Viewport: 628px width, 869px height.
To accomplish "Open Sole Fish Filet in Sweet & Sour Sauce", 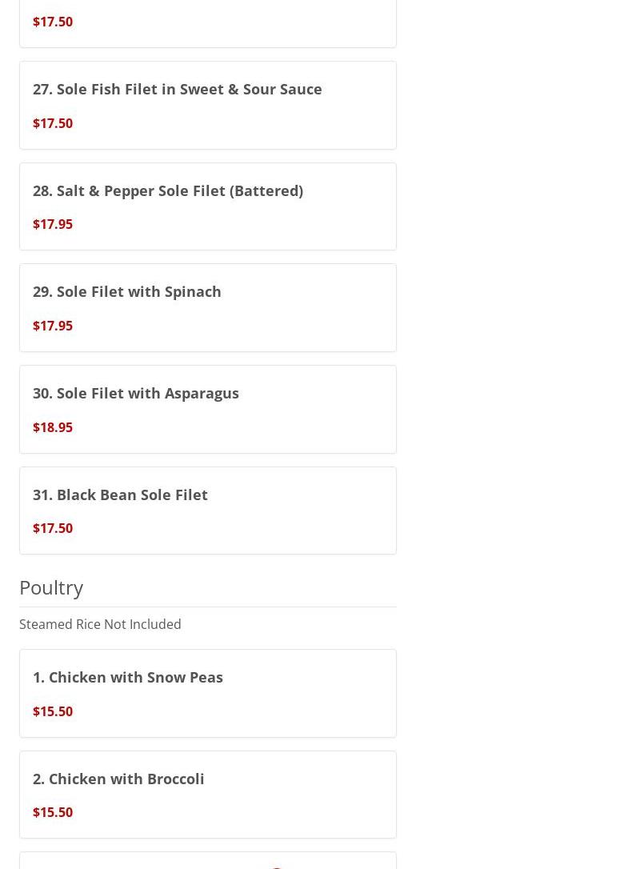I will [x=177, y=89].
